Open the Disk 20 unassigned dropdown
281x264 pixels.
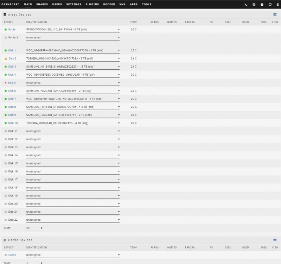point(73,204)
